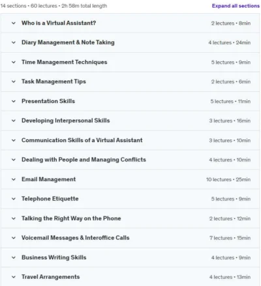The height and width of the screenshot is (286, 261).
Task: Click the Email Management section title
Action: [49, 179]
